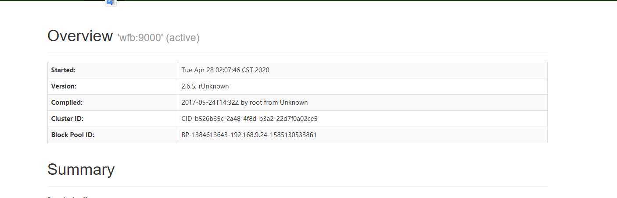
Task: Click the Overview heading
Action: point(80,36)
